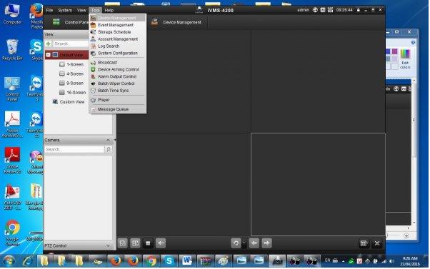Open the System menu
The width and height of the screenshot is (430, 269).
coord(65,11)
